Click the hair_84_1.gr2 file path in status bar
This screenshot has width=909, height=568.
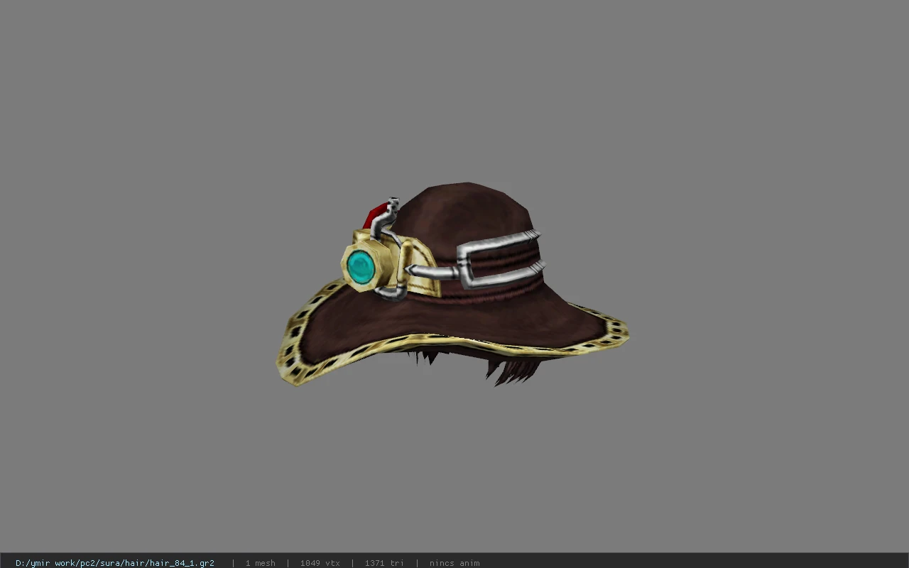click(115, 563)
